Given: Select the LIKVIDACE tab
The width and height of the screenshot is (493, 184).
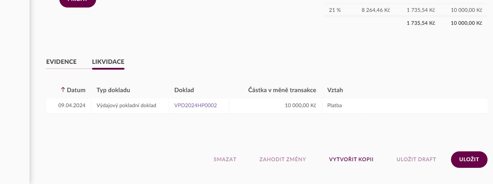Looking at the screenshot, I should tap(108, 62).
